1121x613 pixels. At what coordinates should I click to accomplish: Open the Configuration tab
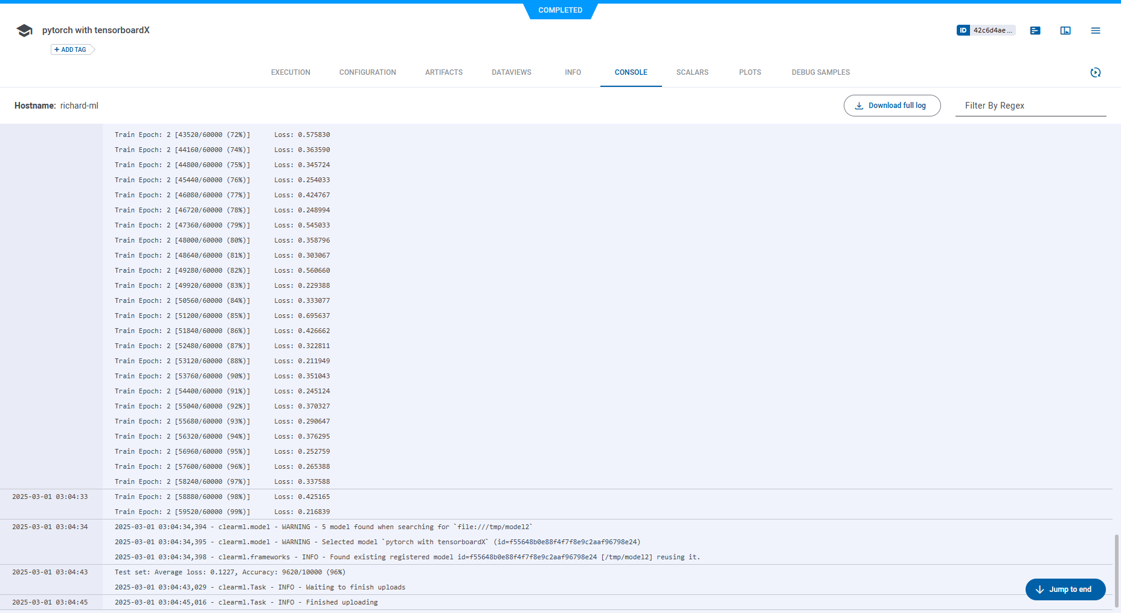click(367, 72)
